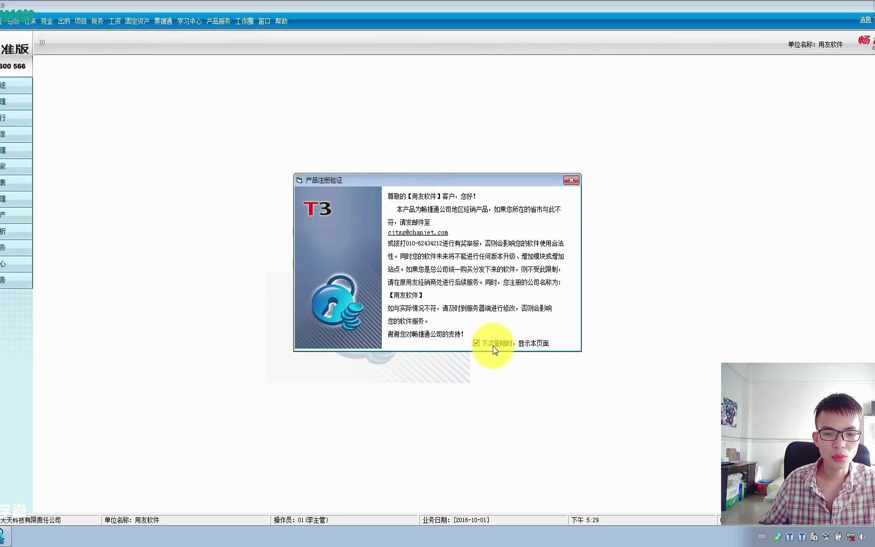Click the 谢谢您对畅捷通公司的支持 line

425,334
